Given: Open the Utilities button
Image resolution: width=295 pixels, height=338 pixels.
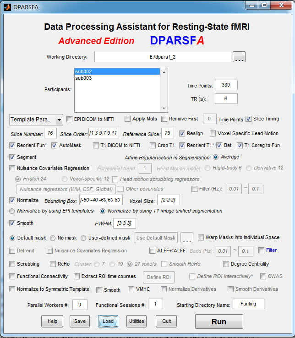Looking at the screenshot, I should point(137,321).
